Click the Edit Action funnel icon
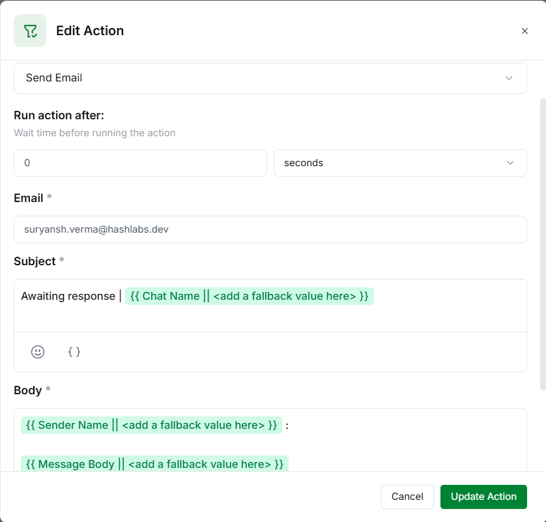This screenshot has width=546, height=522. [30, 31]
